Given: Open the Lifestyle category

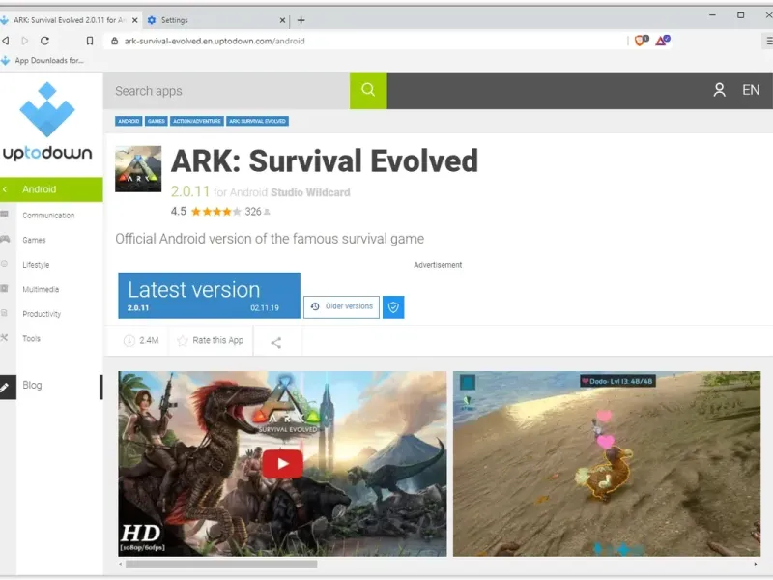Looking at the screenshot, I should [36, 265].
